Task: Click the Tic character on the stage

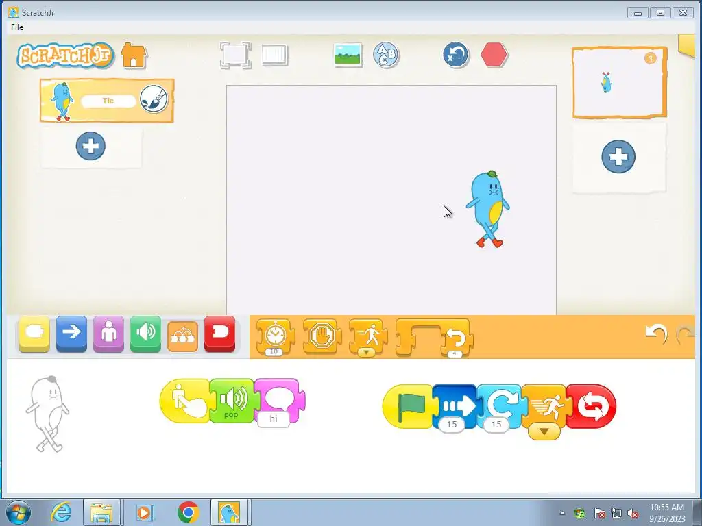Action: [x=488, y=209]
